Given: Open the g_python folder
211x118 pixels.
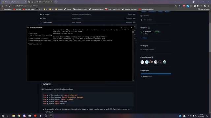Looking at the screenshot, I should pyautogui.click(x=46, y=14).
